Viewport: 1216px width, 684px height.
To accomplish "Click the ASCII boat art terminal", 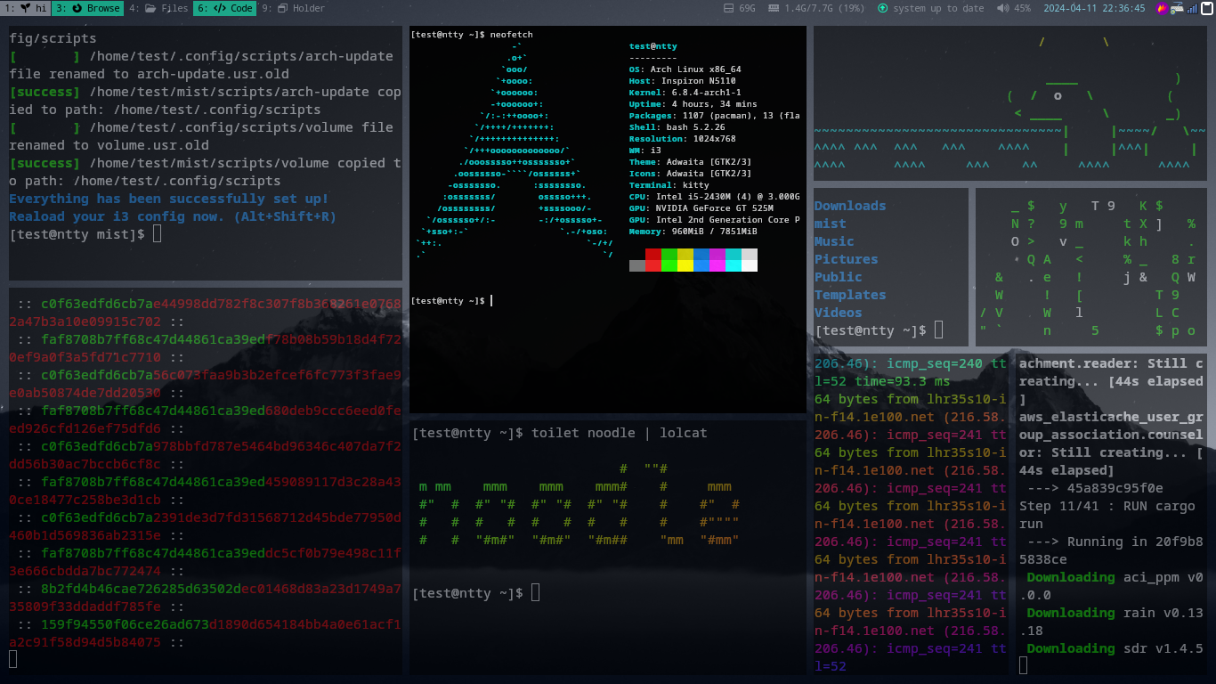I will [1010, 103].
